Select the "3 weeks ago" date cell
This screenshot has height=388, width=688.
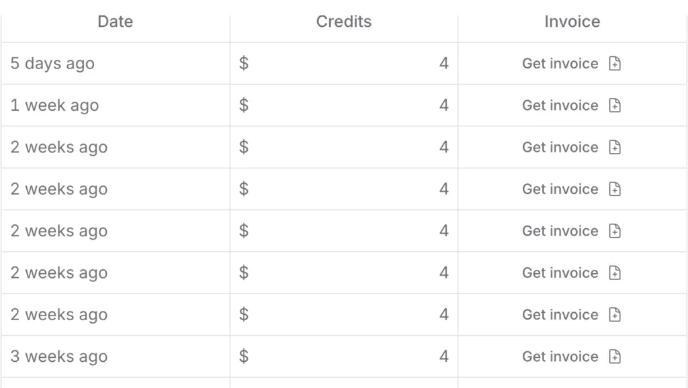58,356
